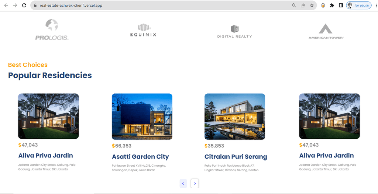The width and height of the screenshot is (378, 194).
Task: Bookmark this tab with the star icon
Action: tap(312, 5)
